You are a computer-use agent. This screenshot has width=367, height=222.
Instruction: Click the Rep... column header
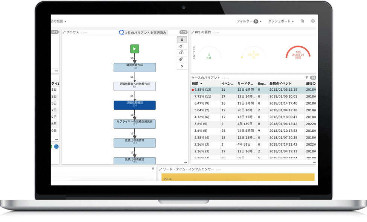262,84
